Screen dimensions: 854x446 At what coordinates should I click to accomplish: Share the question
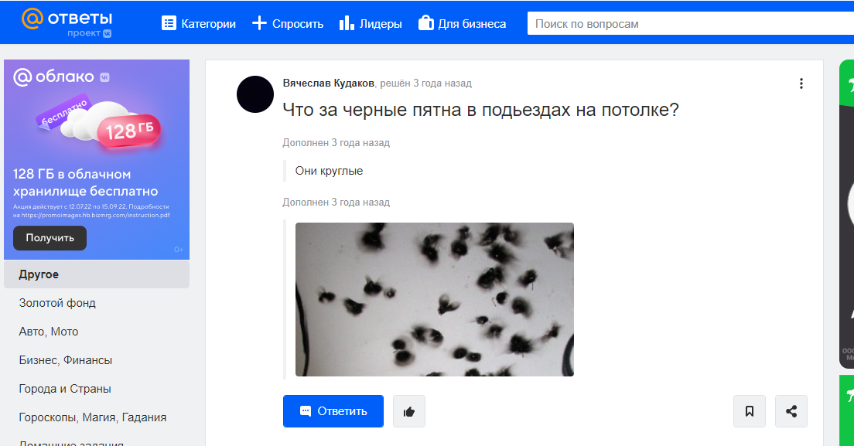[x=791, y=411]
